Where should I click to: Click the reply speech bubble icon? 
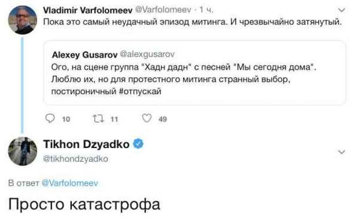click(x=50, y=118)
